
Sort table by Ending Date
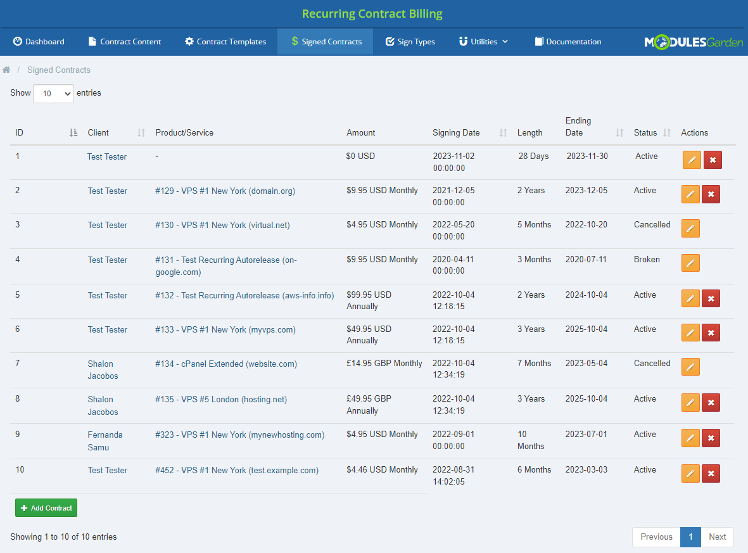[x=619, y=132]
